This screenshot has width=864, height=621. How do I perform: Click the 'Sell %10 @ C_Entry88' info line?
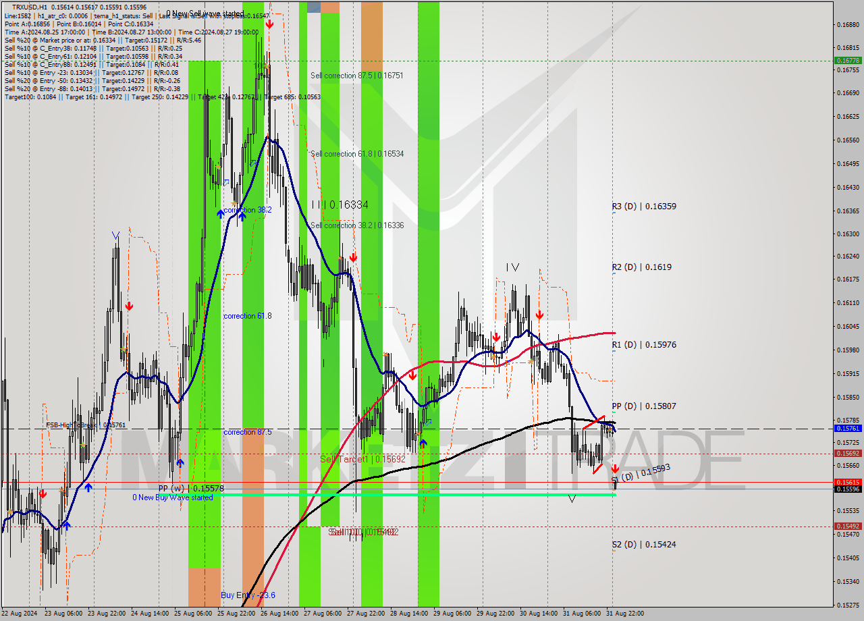(x=93, y=64)
